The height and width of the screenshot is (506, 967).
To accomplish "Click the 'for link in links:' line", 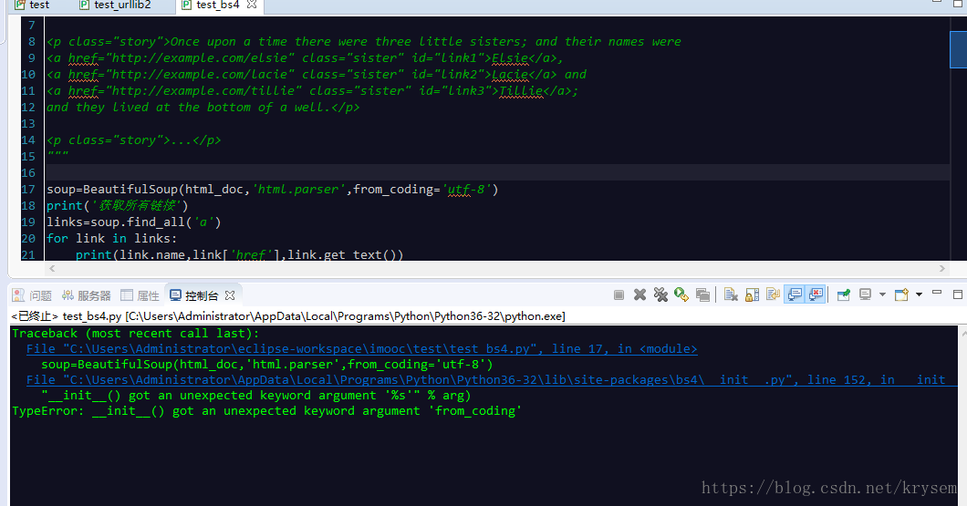I will click(111, 239).
